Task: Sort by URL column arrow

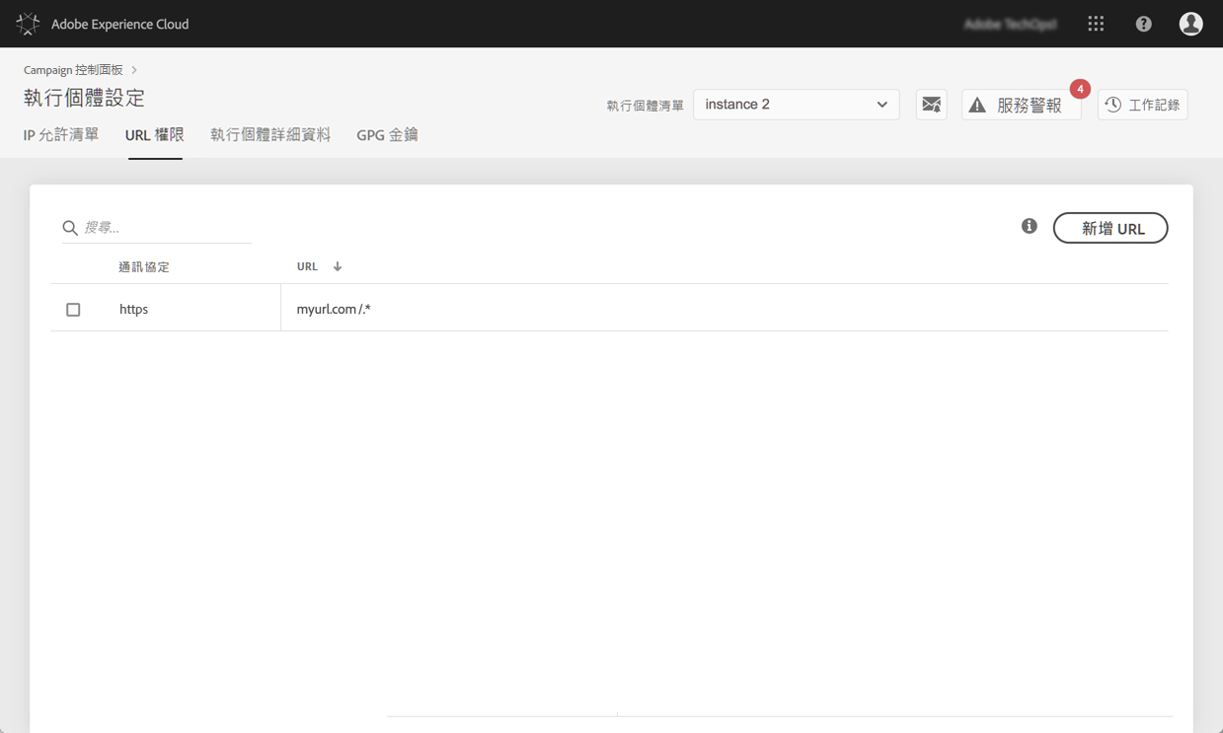Action: tap(338, 266)
